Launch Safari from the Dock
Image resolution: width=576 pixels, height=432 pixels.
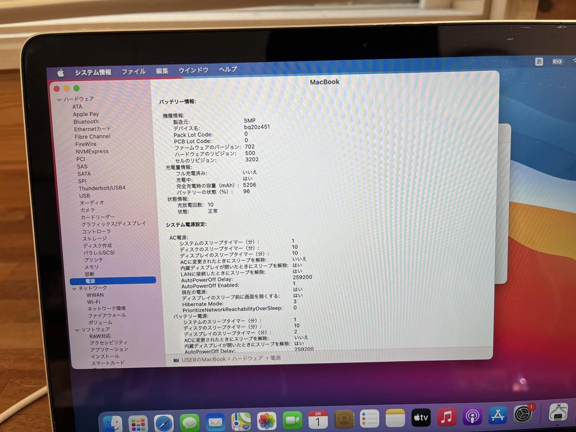pyautogui.click(x=164, y=423)
